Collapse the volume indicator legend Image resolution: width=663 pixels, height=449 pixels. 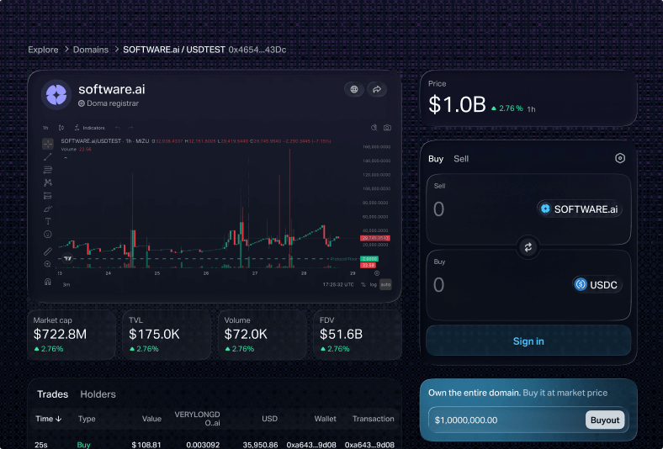(x=66, y=157)
